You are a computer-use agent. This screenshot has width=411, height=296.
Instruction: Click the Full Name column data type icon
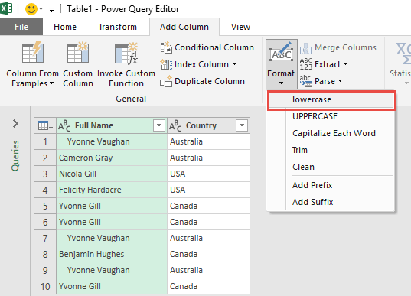tap(64, 125)
